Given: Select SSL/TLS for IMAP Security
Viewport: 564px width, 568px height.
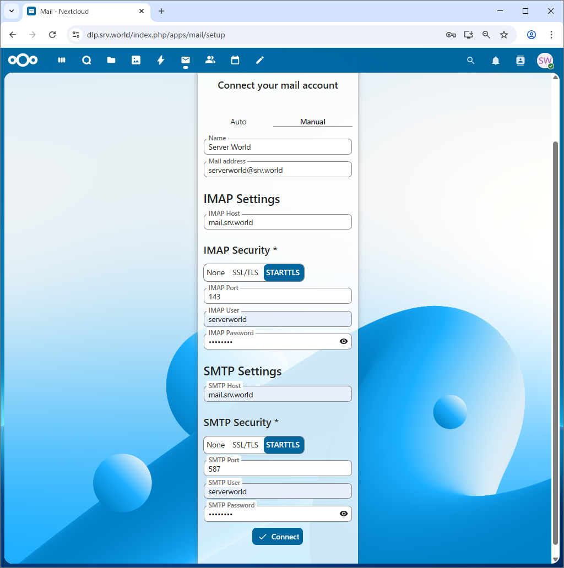Looking at the screenshot, I should pos(245,272).
